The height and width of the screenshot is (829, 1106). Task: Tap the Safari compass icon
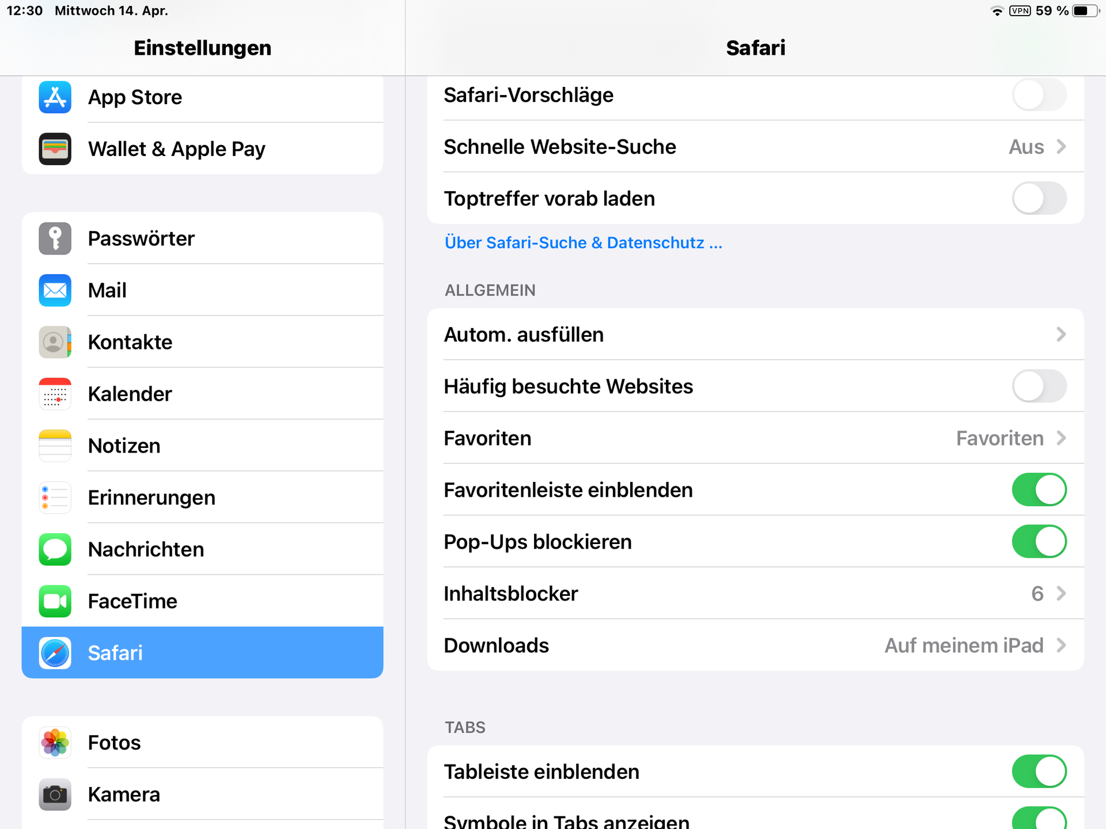tap(55, 653)
